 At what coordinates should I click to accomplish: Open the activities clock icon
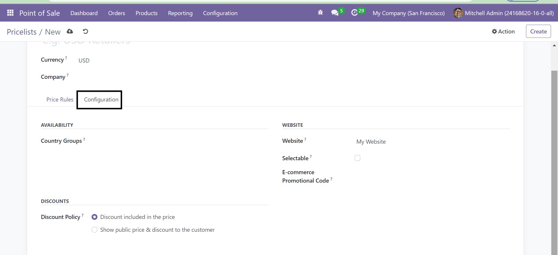click(354, 13)
